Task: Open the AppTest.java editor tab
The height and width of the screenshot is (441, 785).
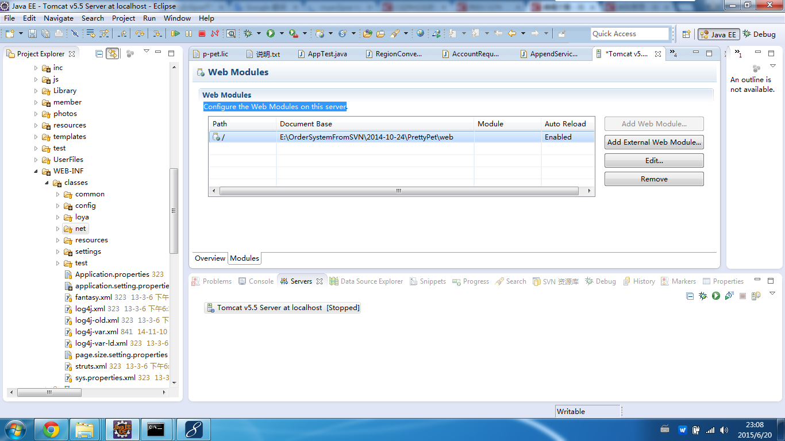Action: point(322,54)
